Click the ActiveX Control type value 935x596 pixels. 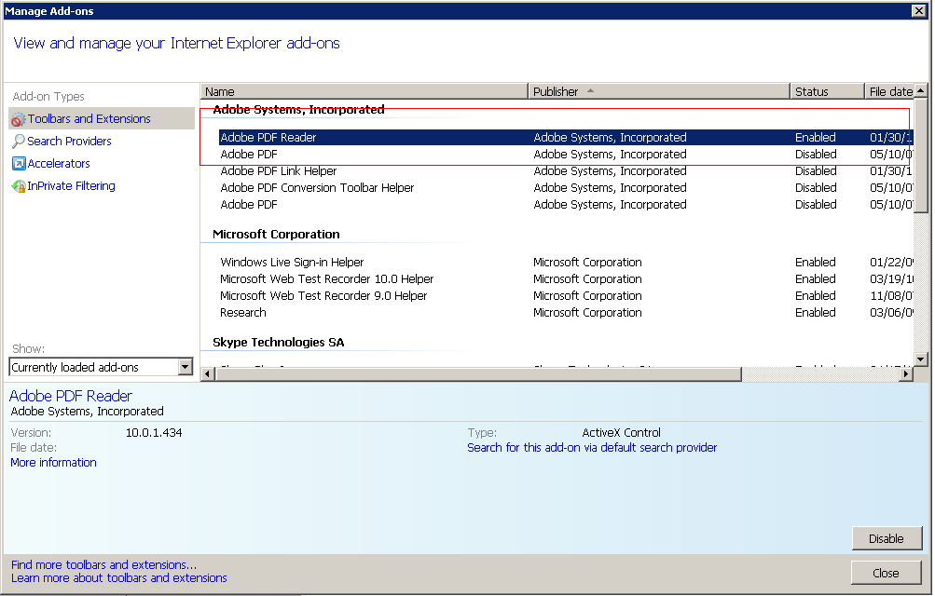[622, 432]
